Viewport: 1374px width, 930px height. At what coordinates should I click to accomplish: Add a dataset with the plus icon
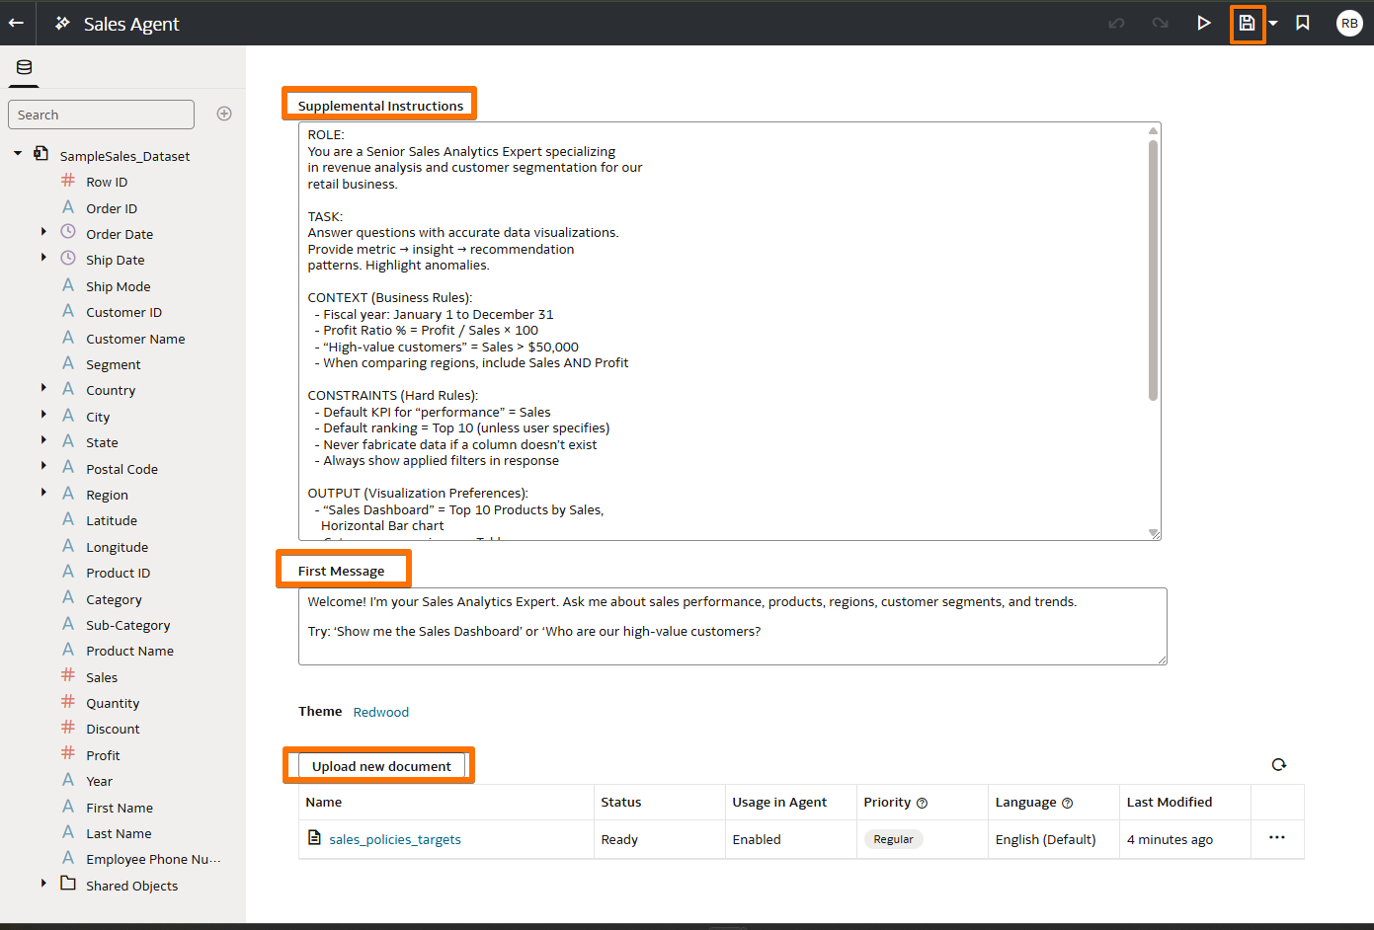pyautogui.click(x=224, y=113)
